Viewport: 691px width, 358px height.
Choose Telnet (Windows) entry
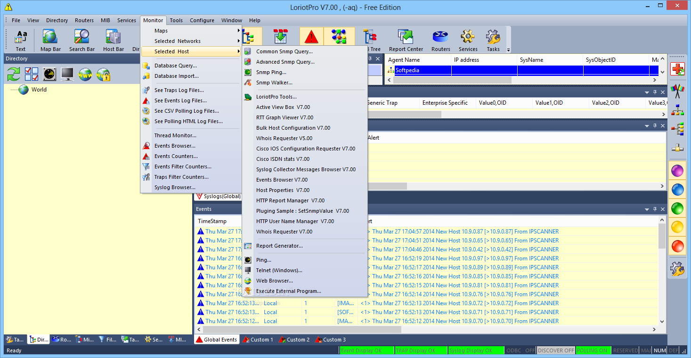304,270
